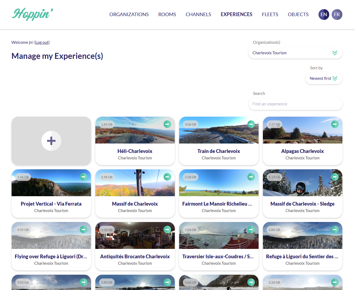Click the minus icon on the 2.24 GB card
This screenshot has width=355, height=290.
tap(335, 282)
